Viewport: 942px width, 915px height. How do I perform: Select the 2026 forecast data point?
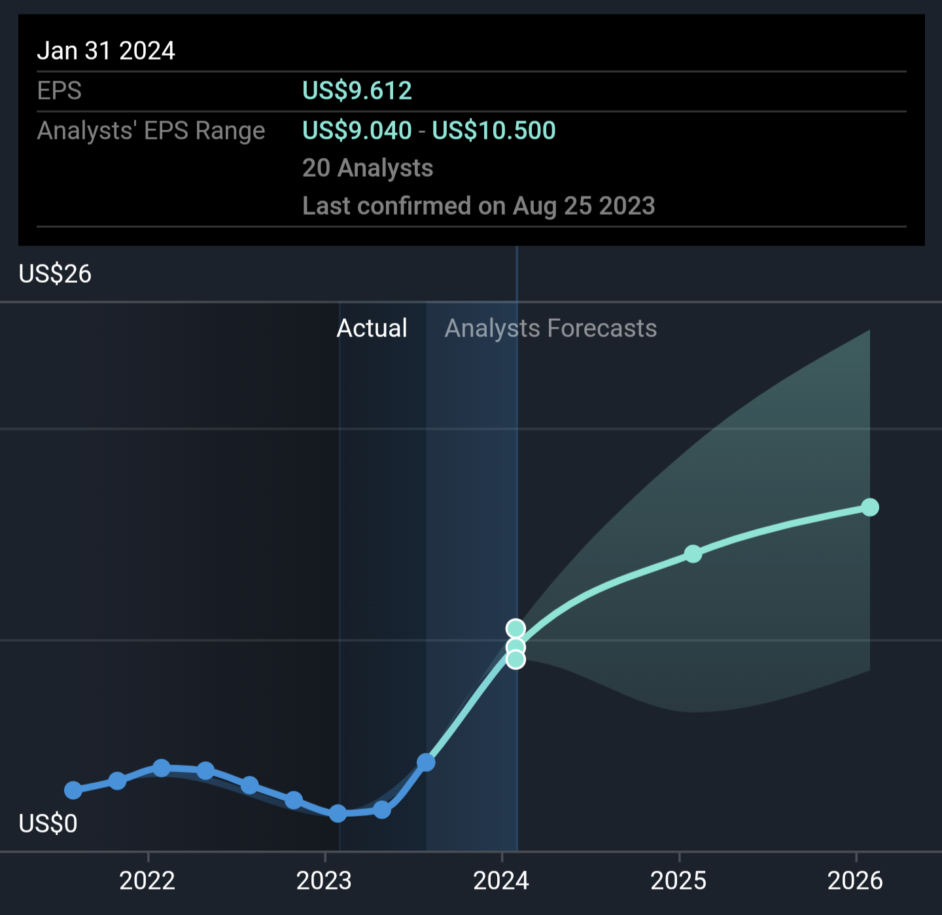pyautogui.click(x=869, y=507)
